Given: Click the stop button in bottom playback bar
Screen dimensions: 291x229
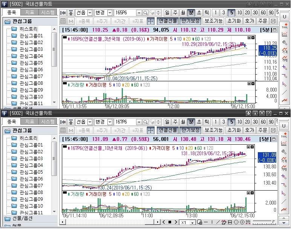Looking at the screenshot, I should coord(170,222).
